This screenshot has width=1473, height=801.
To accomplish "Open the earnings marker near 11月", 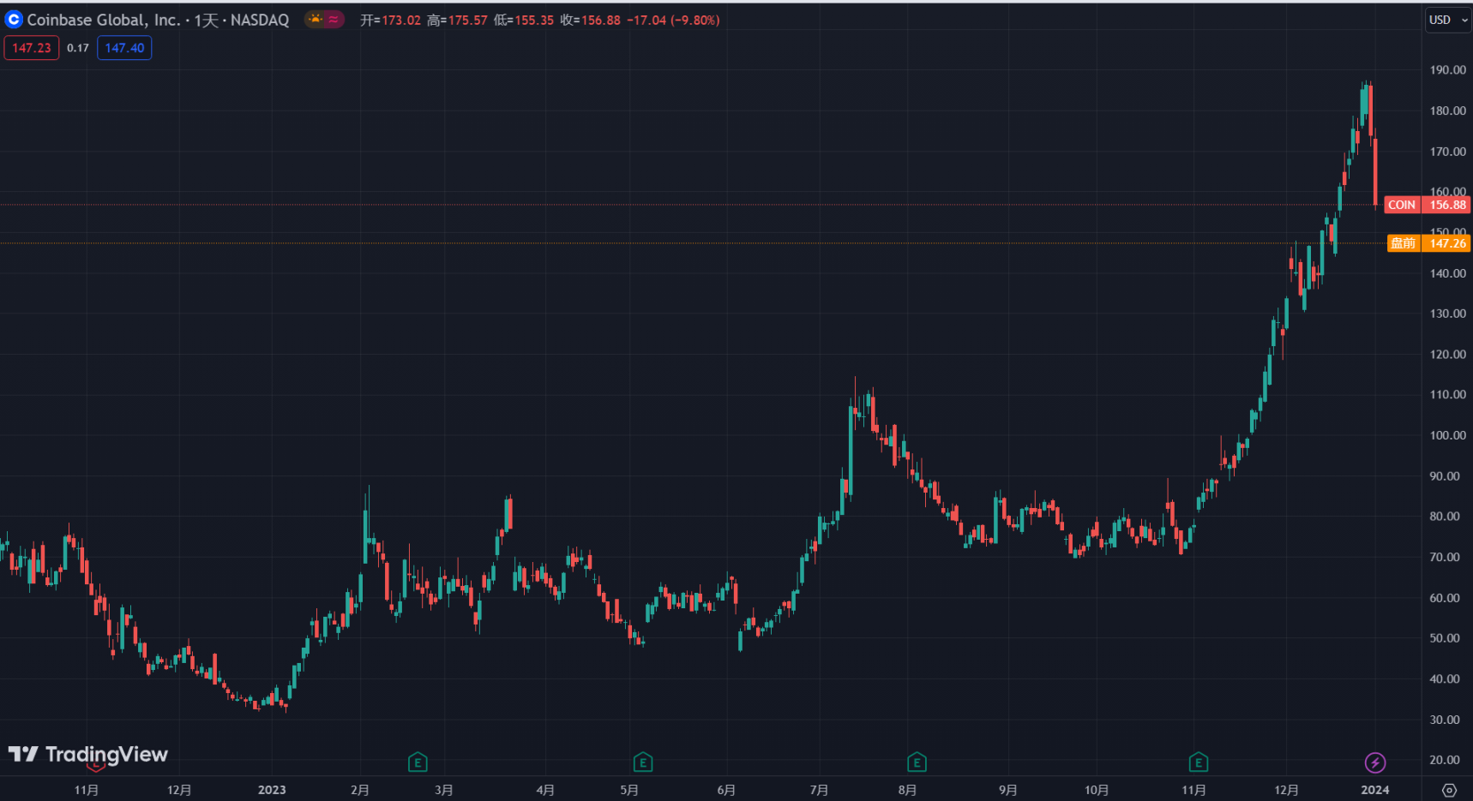I will pos(1199,762).
